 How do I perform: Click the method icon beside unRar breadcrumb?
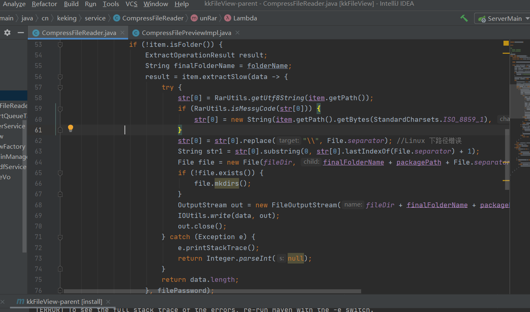click(194, 18)
